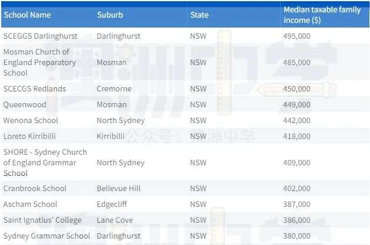Image resolution: width=370 pixels, height=245 pixels.
Task: Click the 380,000 income value
Action: pos(297,236)
